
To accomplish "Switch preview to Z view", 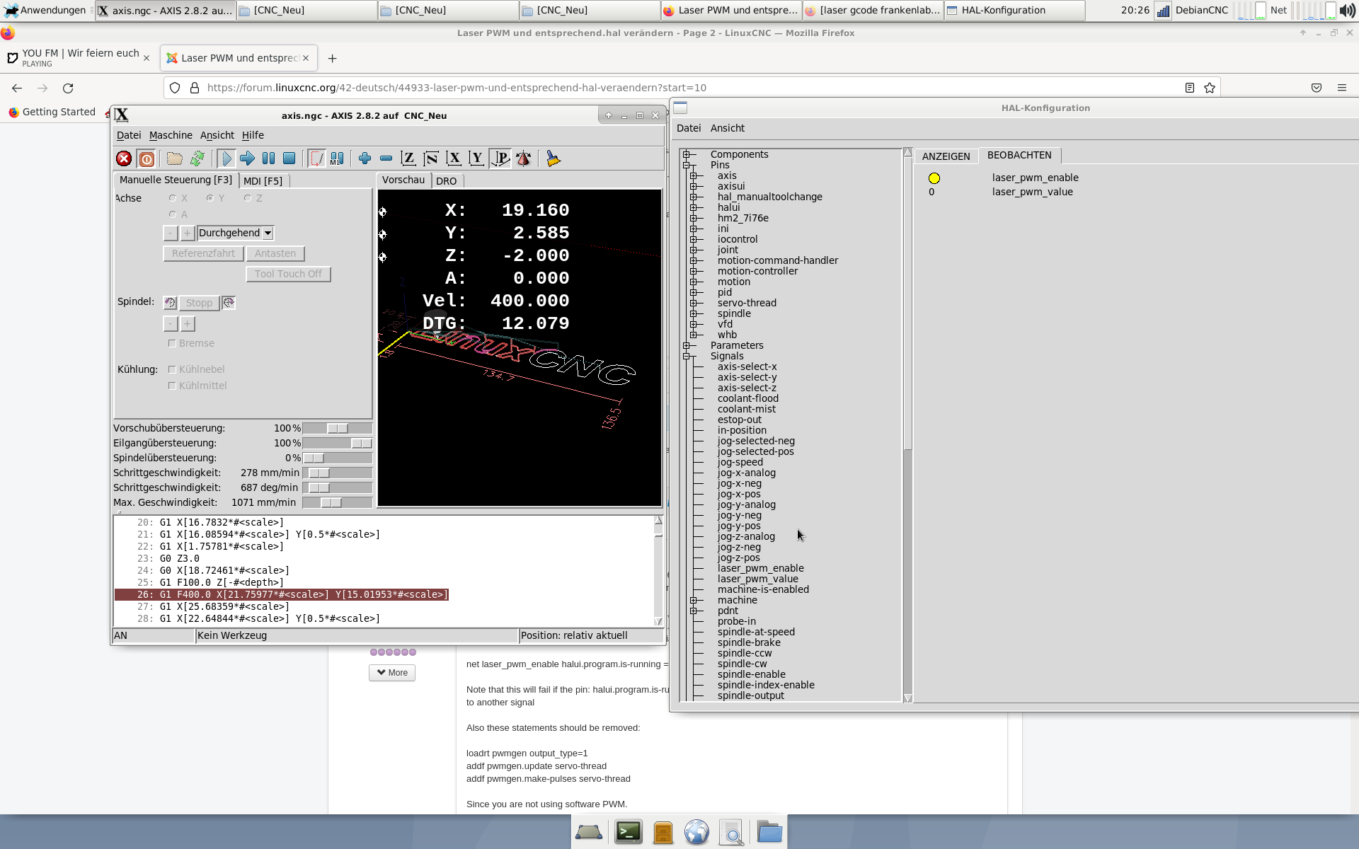I will (408, 158).
